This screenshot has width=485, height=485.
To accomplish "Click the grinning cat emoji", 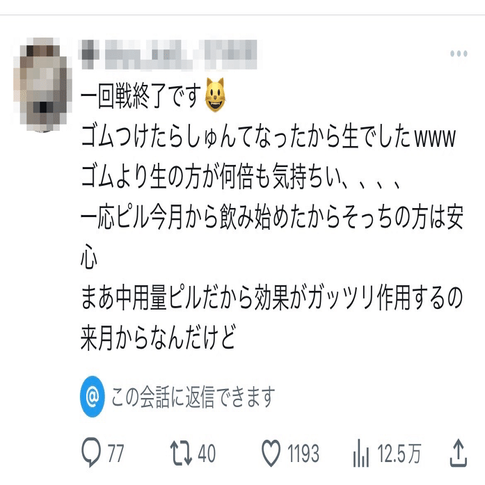I will pos(215,95).
